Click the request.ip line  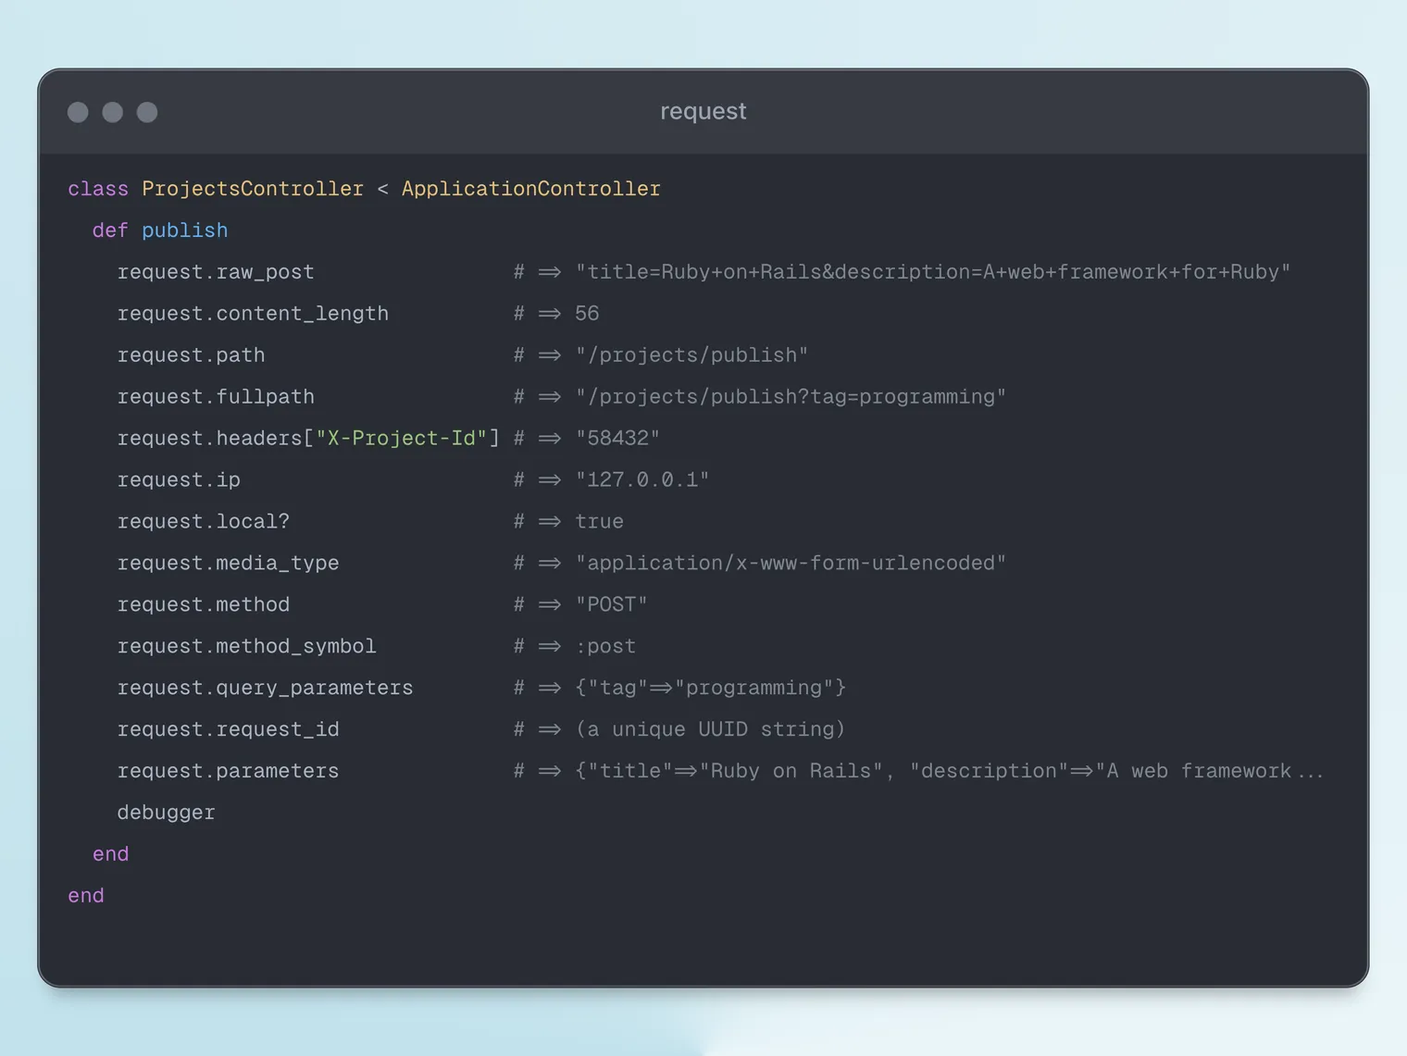pos(179,479)
